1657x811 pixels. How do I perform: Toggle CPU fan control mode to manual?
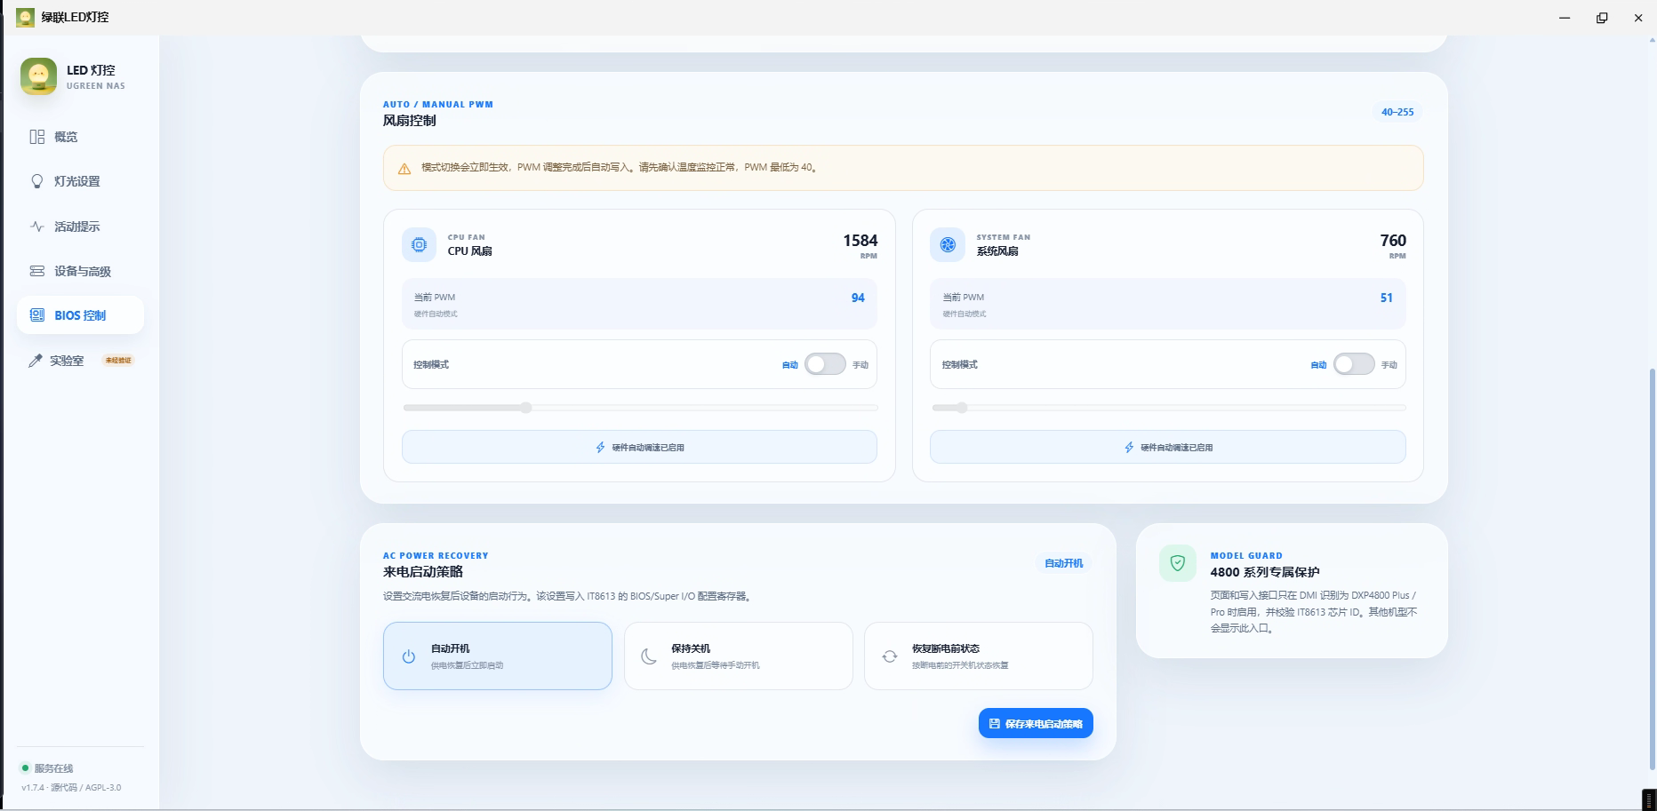tap(825, 364)
